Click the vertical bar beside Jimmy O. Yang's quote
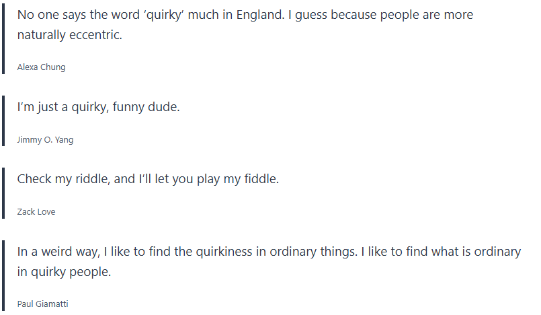This screenshot has width=541, height=315. pos(3,120)
